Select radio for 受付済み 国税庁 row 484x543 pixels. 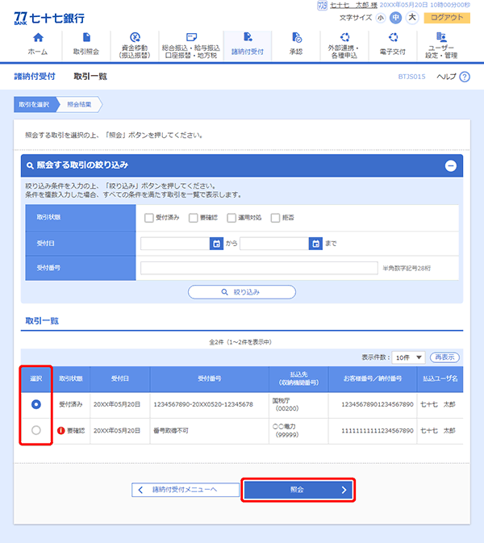pos(36,404)
